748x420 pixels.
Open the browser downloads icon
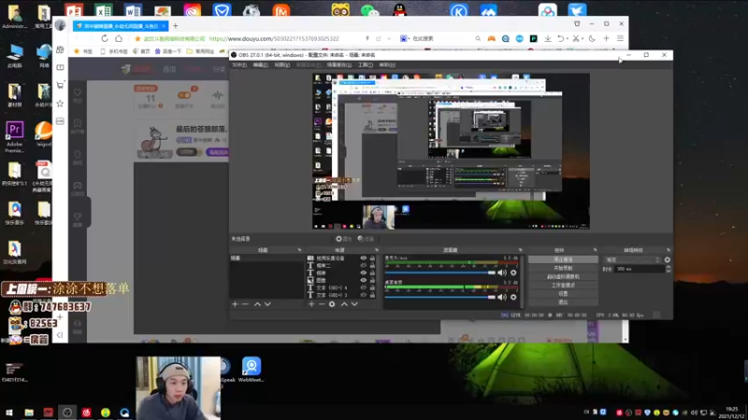[x=548, y=38]
